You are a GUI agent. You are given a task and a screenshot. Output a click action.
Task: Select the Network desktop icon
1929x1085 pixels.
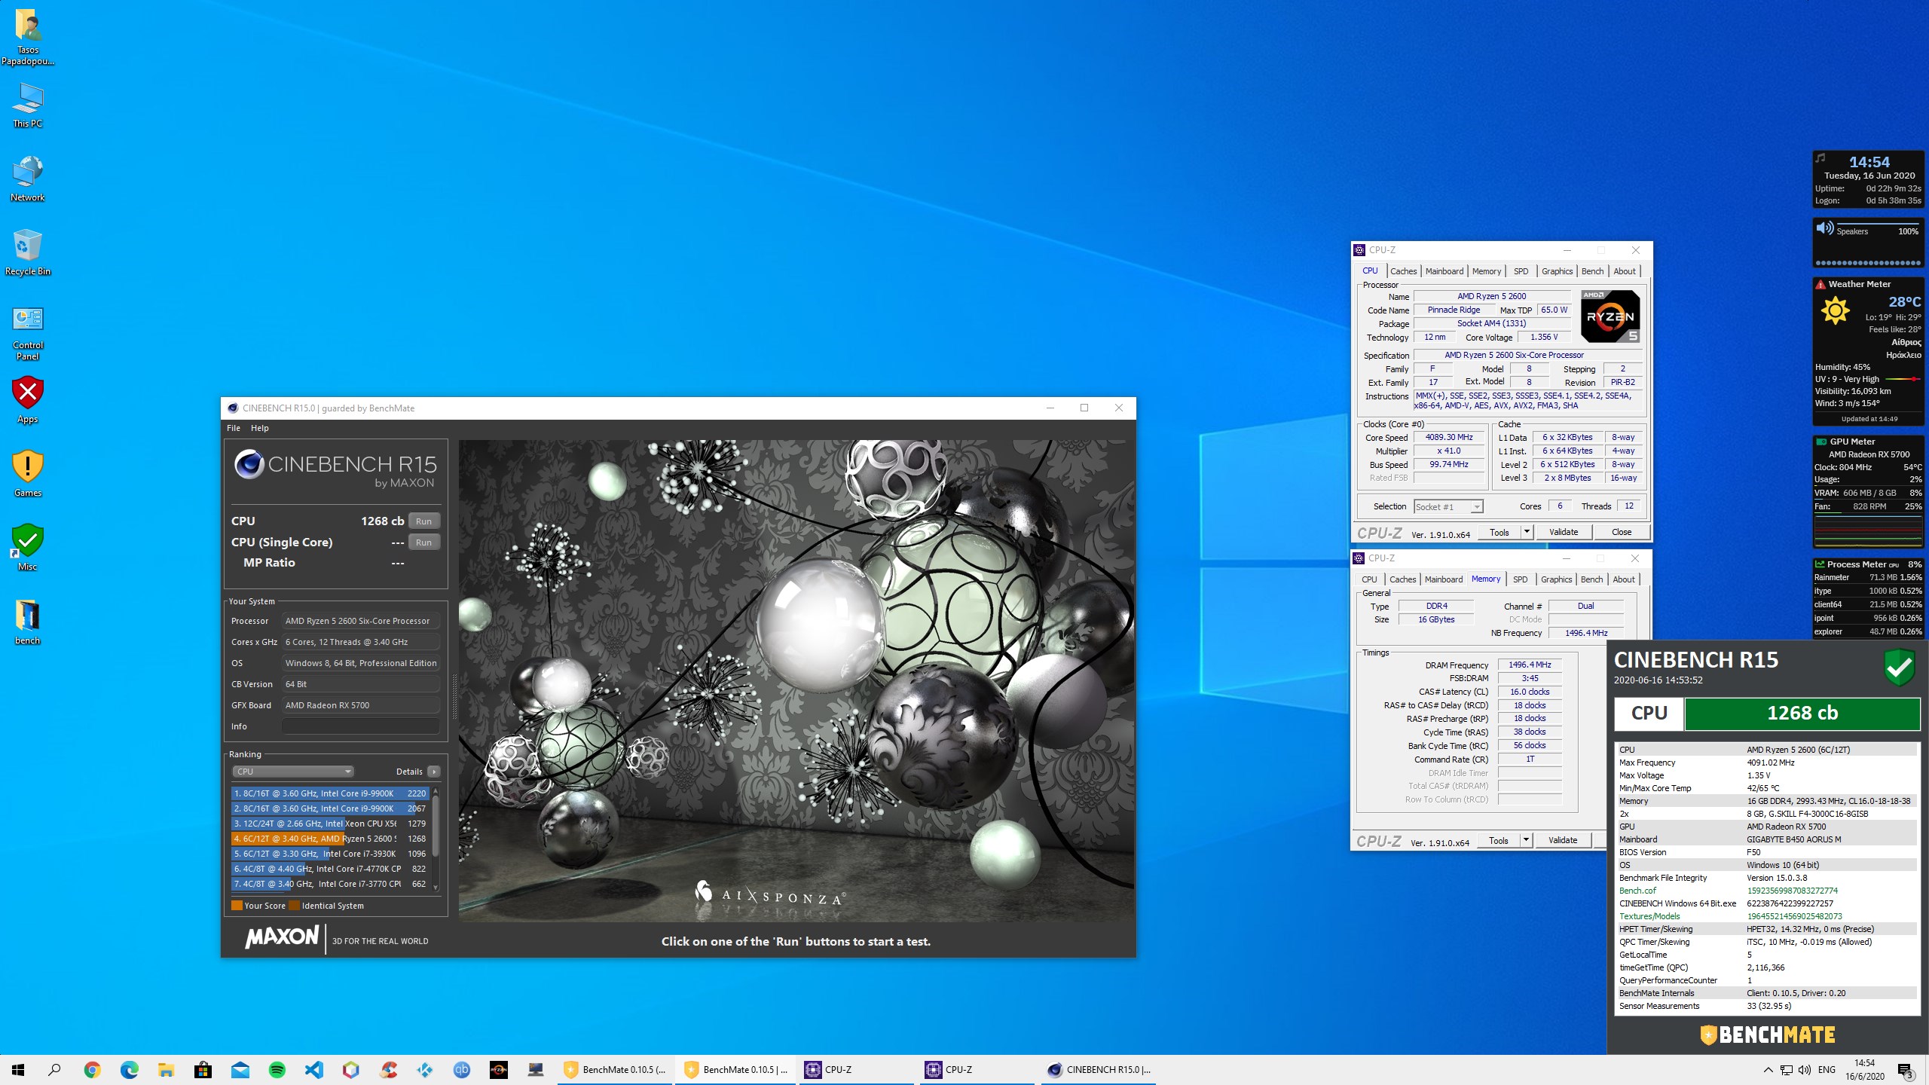click(28, 179)
